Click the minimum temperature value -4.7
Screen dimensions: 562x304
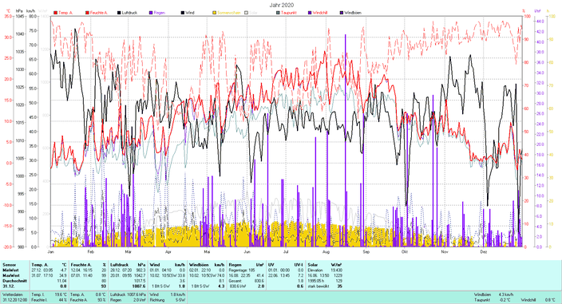click(x=63, y=270)
